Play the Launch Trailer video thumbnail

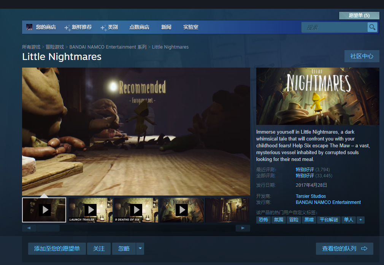tap(90, 210)
